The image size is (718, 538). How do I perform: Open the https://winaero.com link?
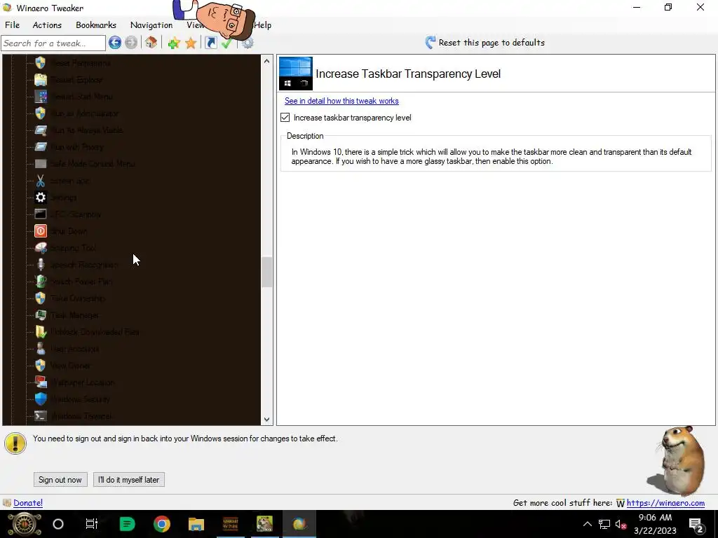[x=665, y=503]
